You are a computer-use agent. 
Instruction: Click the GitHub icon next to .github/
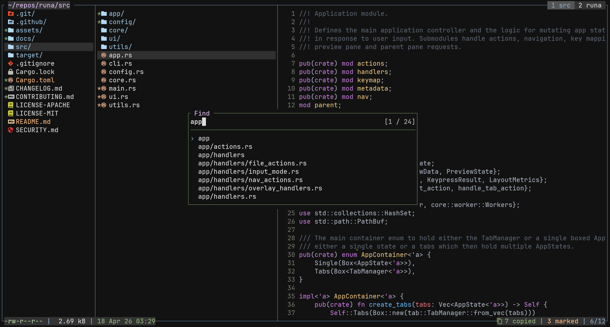pos(11,22)
